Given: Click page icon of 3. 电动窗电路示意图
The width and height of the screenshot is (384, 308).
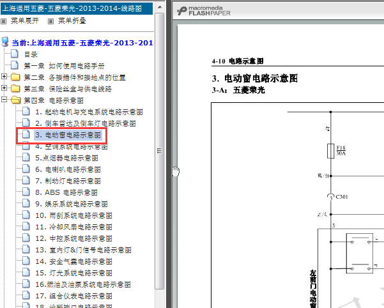Looking at the screenshot, I should (x=26, y=134).
